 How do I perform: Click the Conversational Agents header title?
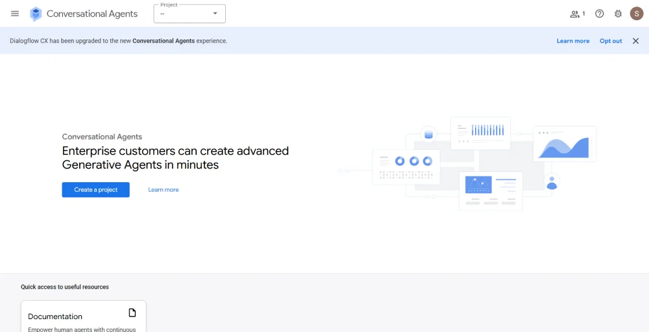coord(92,14)
